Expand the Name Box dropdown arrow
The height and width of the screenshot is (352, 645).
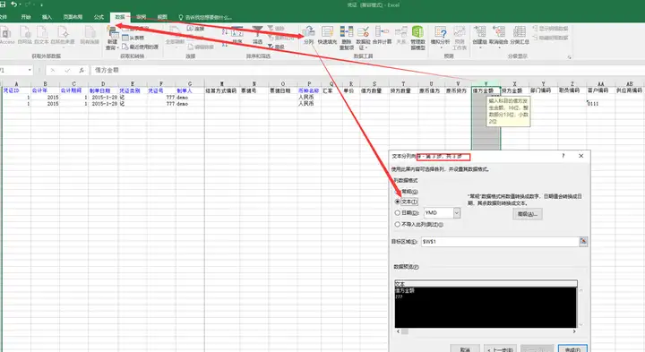click(30, 71)
